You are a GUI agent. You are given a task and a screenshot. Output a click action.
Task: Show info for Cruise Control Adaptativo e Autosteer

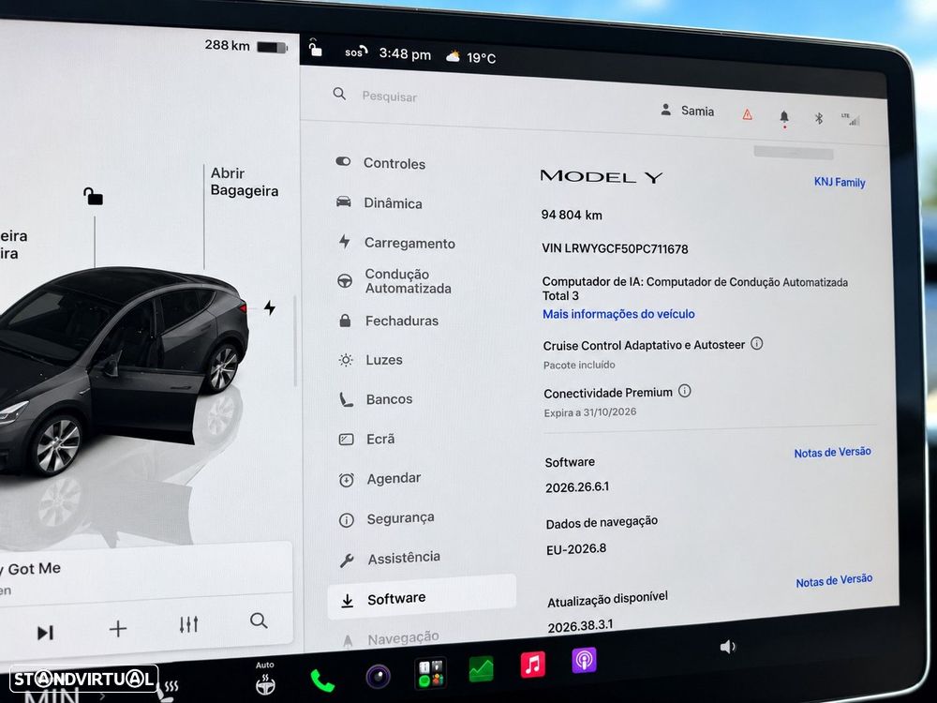click(756, 344)
